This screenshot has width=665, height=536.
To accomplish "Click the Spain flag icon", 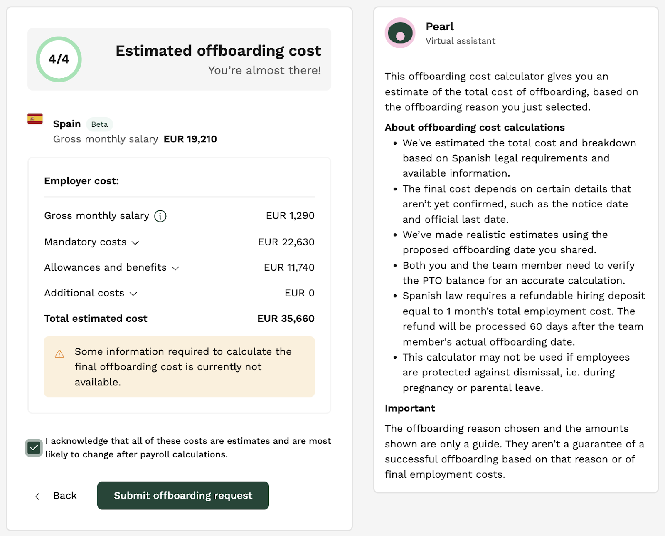I will pyautogui.click(x=35, y=119).
